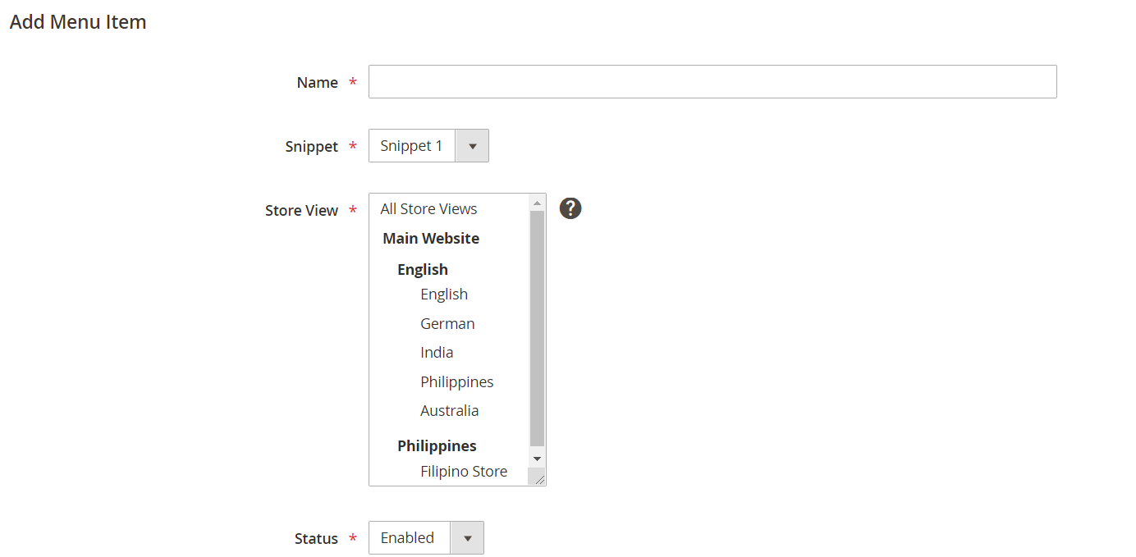Select the Australia store view
The width and height of the screenshot is (1136, 557).
(450, 409)
